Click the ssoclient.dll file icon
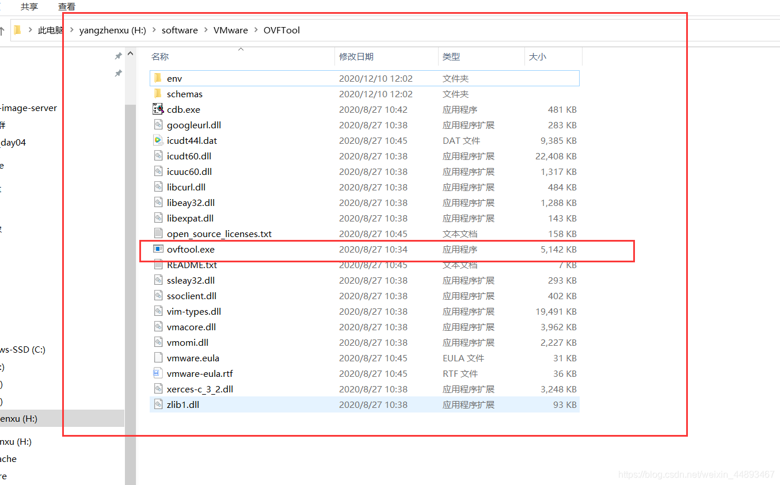 (158, 295)
